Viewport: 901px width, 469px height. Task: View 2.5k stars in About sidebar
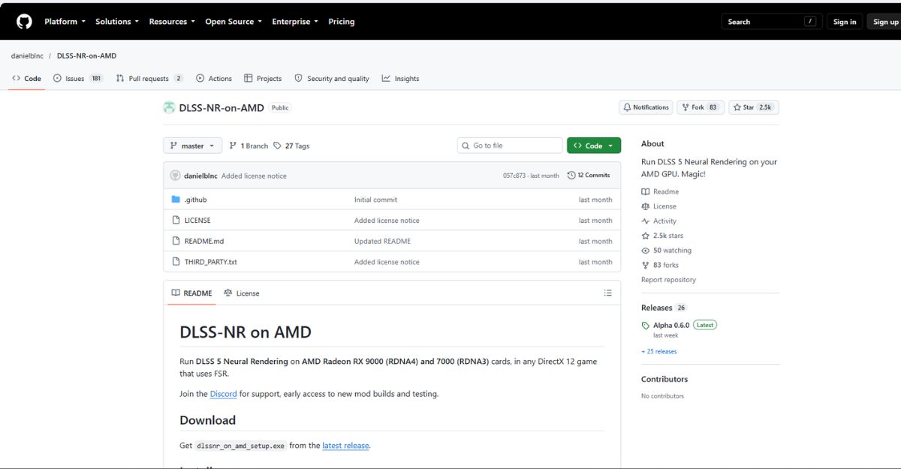pyautogui.click(x=662, y=236)
